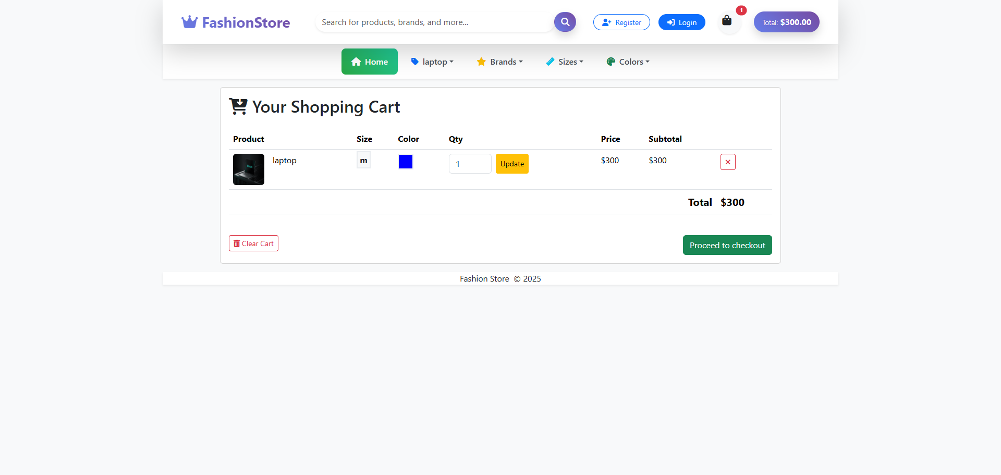Open the laptop product thumbnail

coord(249,169)
